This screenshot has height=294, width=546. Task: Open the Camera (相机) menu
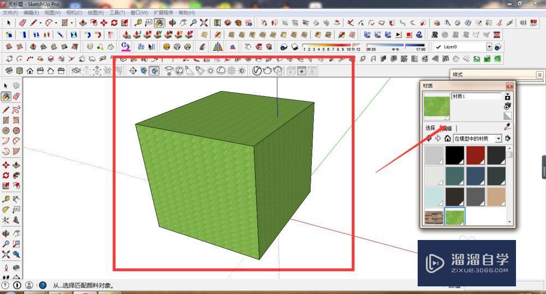(74, 13)
